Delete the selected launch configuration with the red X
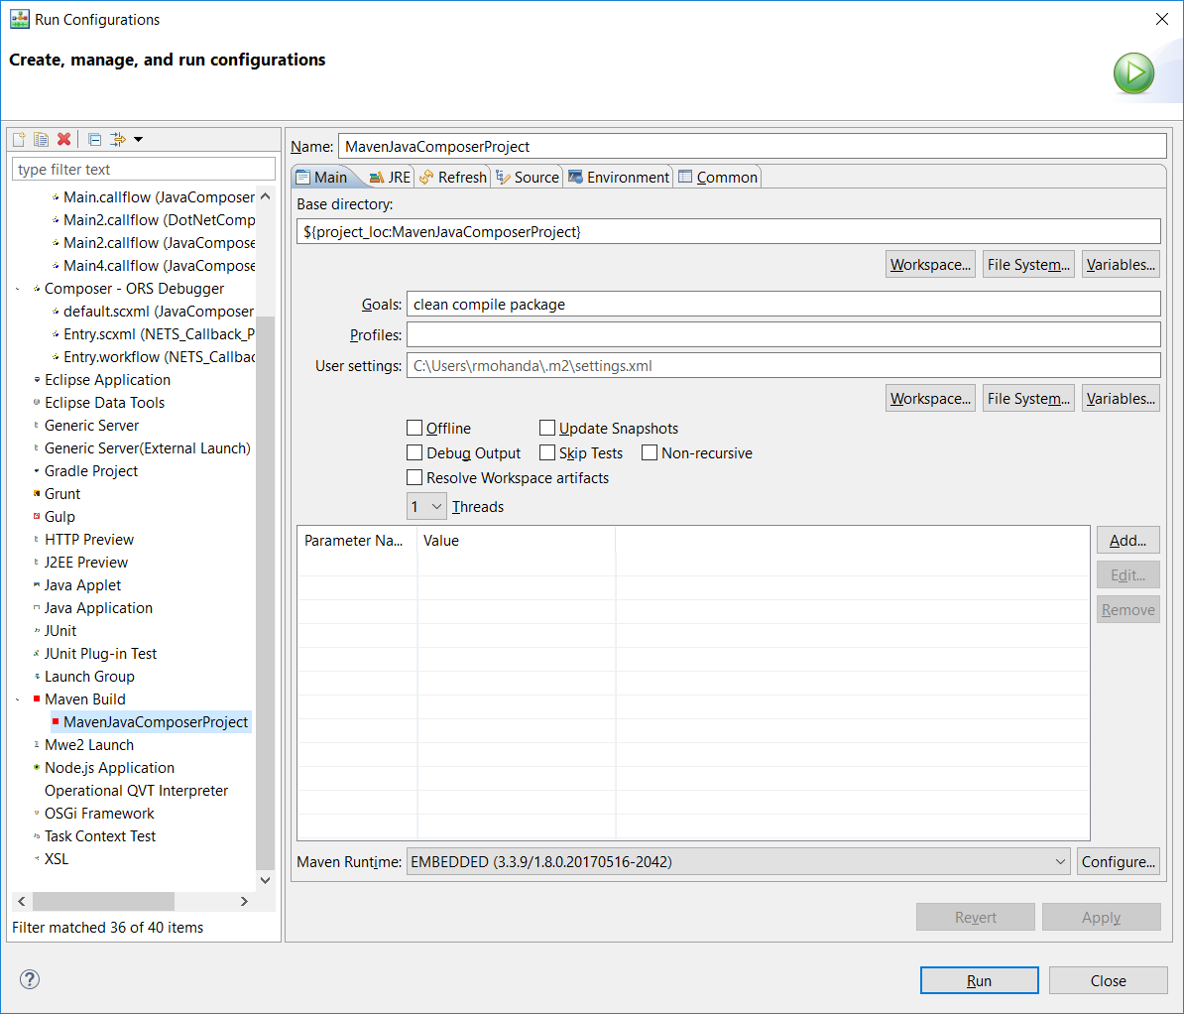 (x=64, y=139)
